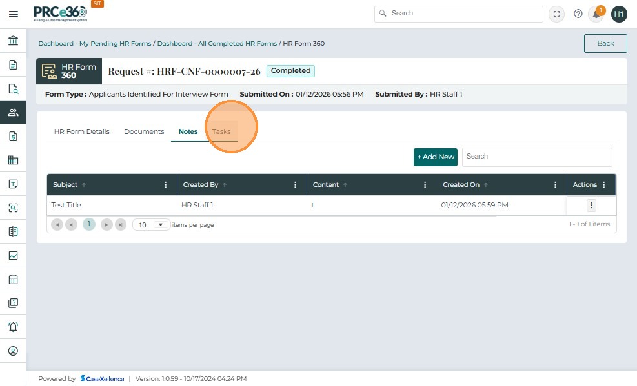Open the chart reports sidebar icon
The width and height of the screenshot is (637, 386).
click(x=13, y=255)
